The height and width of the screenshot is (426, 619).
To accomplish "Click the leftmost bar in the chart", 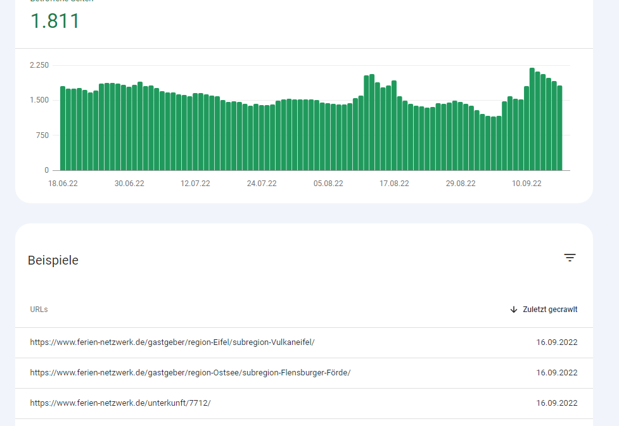I will 63,128.
